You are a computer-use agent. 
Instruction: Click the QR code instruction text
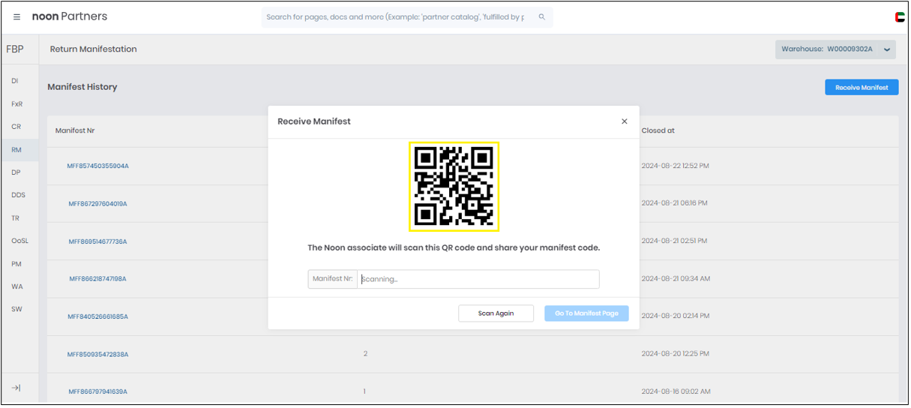[454, 247]
